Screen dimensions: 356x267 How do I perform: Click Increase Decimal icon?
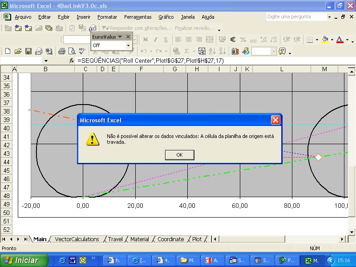(263, 40)
